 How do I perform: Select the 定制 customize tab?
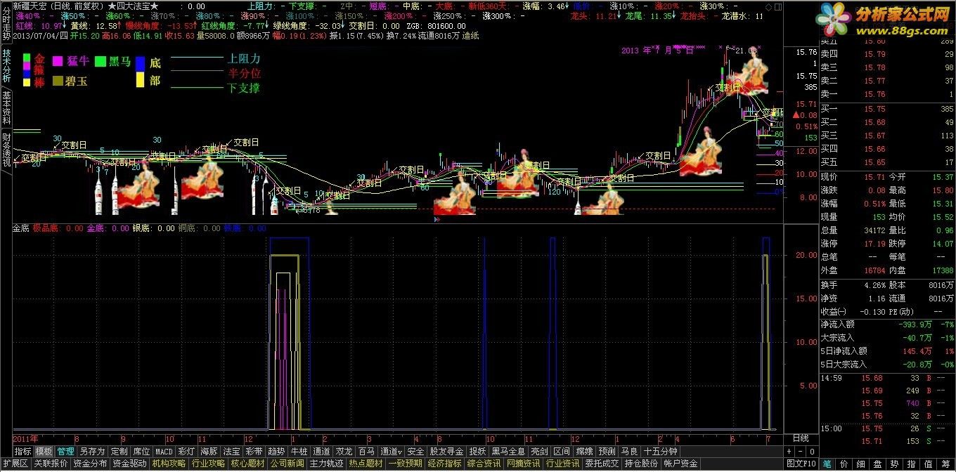coord(119,452)
